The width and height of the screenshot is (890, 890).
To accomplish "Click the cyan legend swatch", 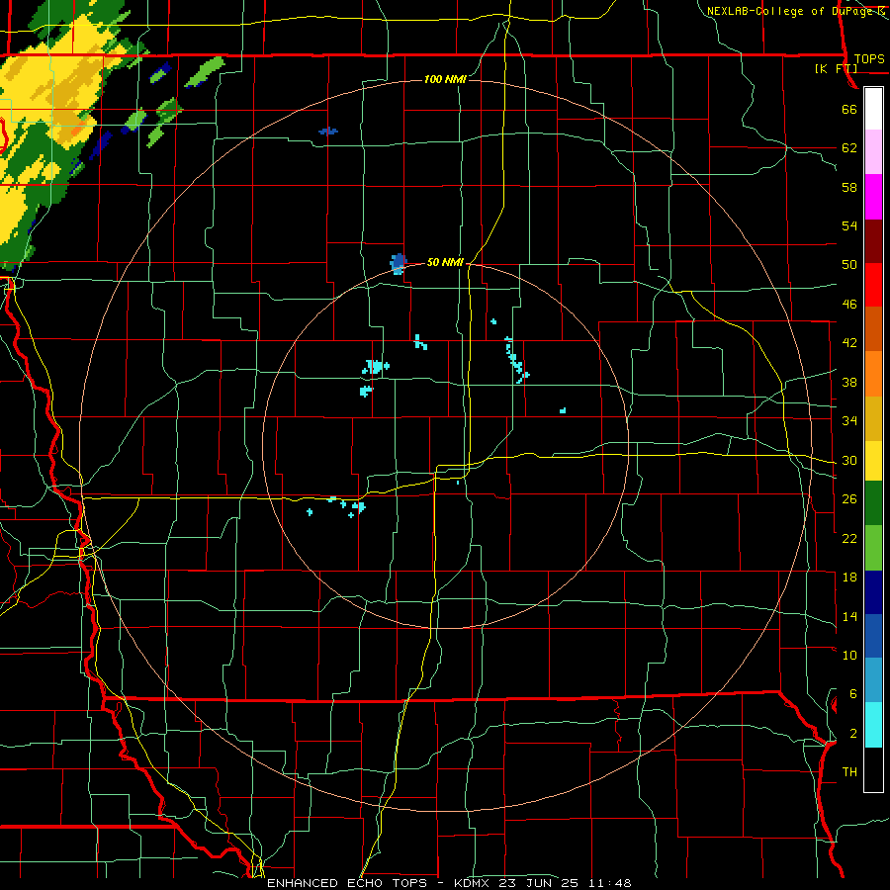I will (873, 725).
